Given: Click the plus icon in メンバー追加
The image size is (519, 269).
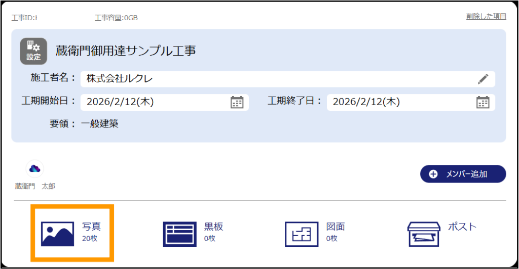Looking at the screenshot, I should [x=433, y=174].
